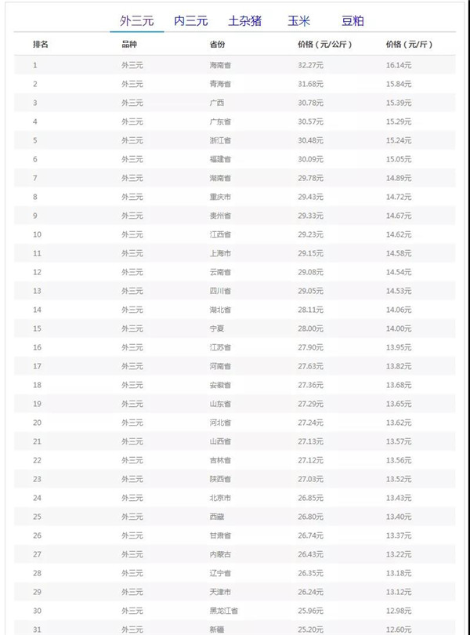Screen dimensions: 470x635
Task: Switch to the 玉米 tab
Action: pos(298,20)
